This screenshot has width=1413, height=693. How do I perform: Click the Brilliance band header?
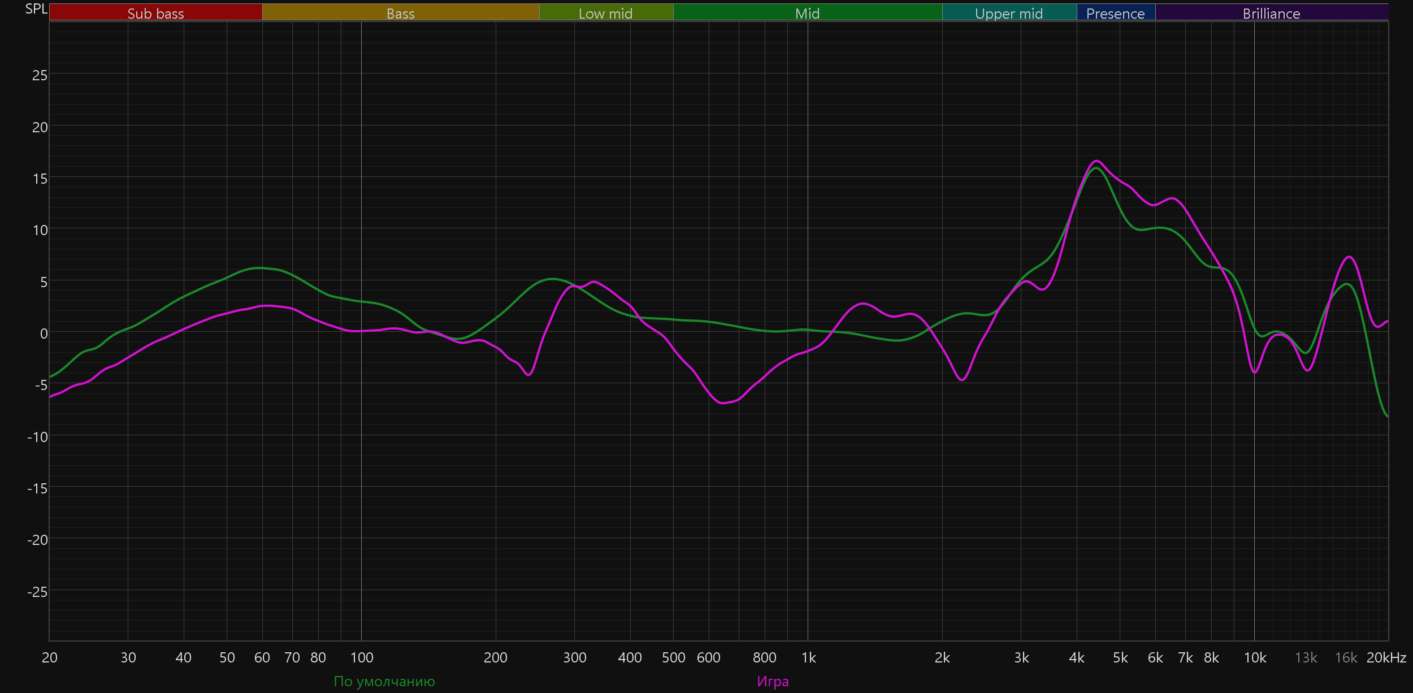tap(1271, 13)
